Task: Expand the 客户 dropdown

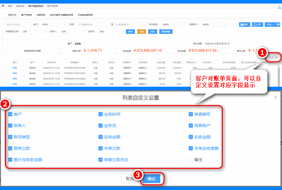Action: pyautogui.click(x=54, y=24)
